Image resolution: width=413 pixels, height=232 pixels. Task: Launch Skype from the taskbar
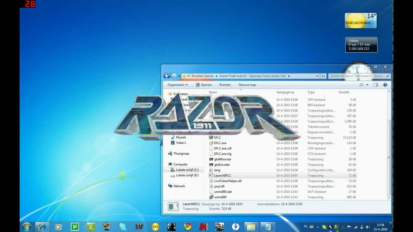pyautogui.click(x=123, y=227)
